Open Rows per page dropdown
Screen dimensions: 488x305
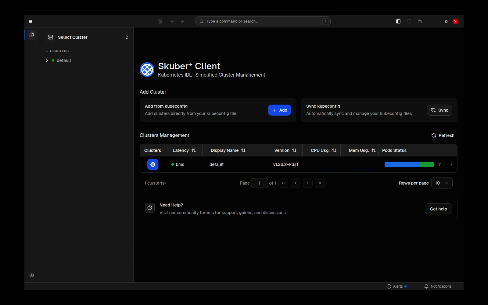click(442, 183)
